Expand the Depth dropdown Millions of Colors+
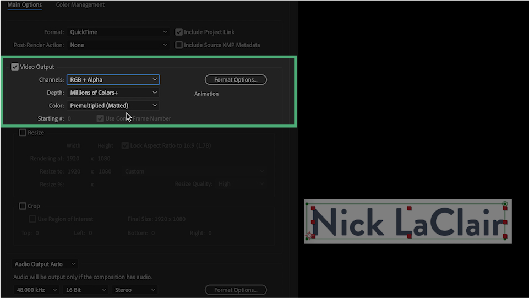The image size is (529, 298). [113, 93]
